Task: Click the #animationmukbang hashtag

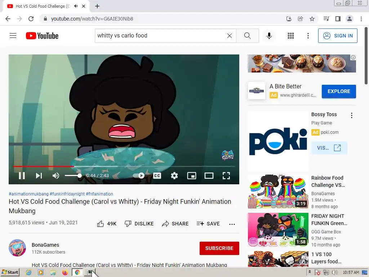Action: click(x=28, y=194)
